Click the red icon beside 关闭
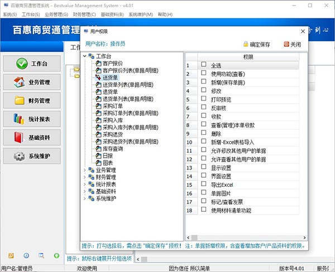 tap(286, 44)
